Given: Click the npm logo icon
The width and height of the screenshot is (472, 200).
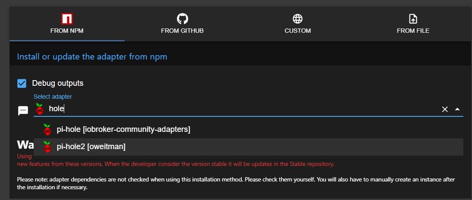Looking at the screenshot, I should coord(67,19).
